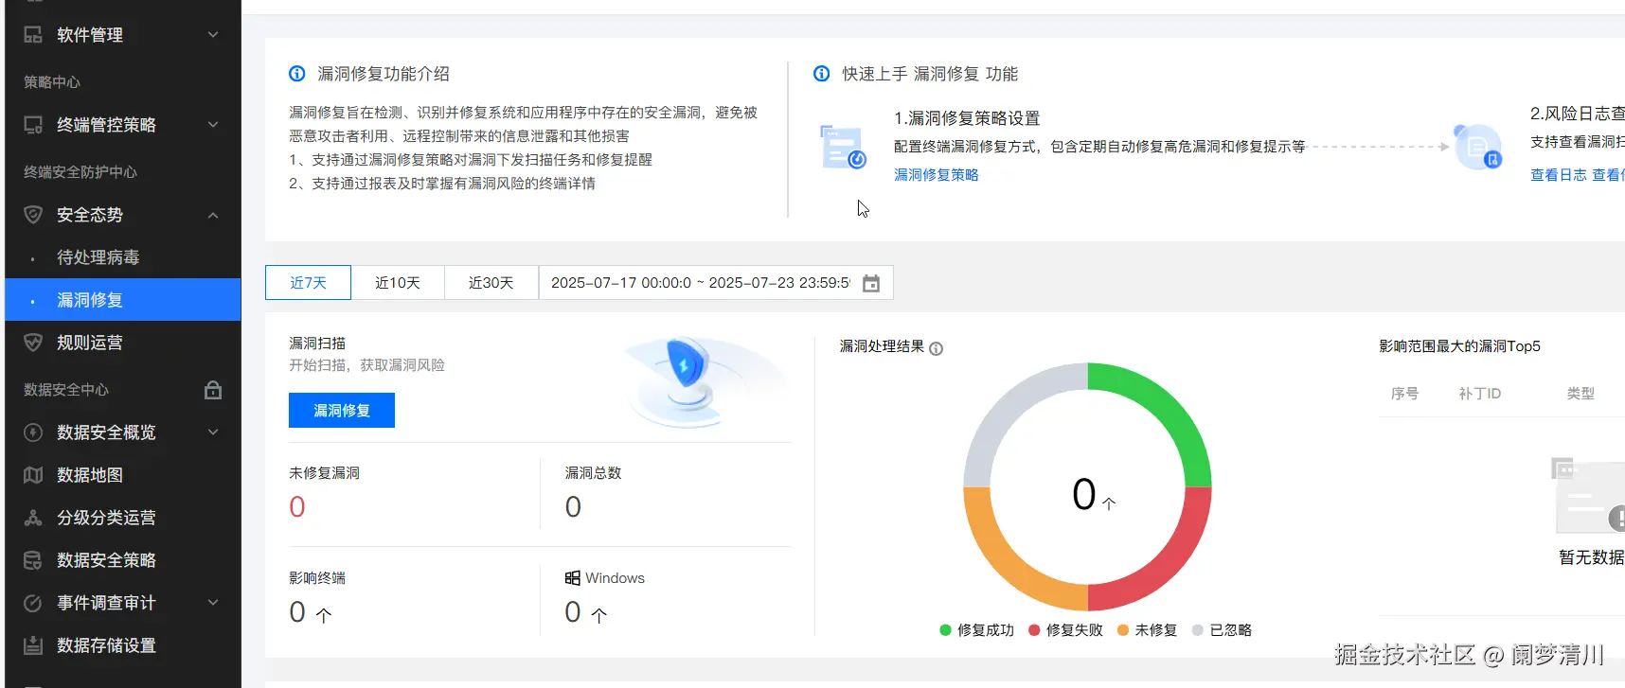1625x688 pixels.
Task: Collapse the 安全态势 section chevron
Action: tap(213, 215)
